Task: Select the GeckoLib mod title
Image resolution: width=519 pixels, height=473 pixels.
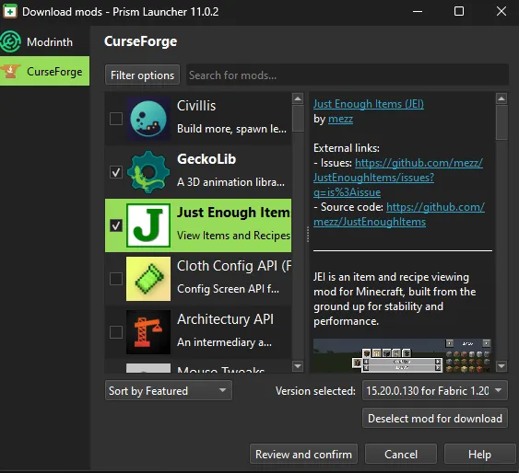Action: 206,159
